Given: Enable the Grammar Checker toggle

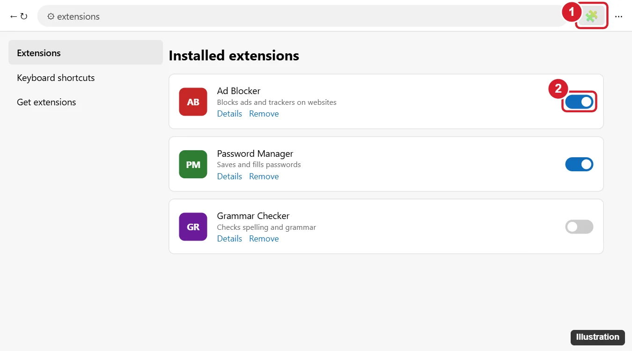Looking at the screenshot, I should 579,227.
